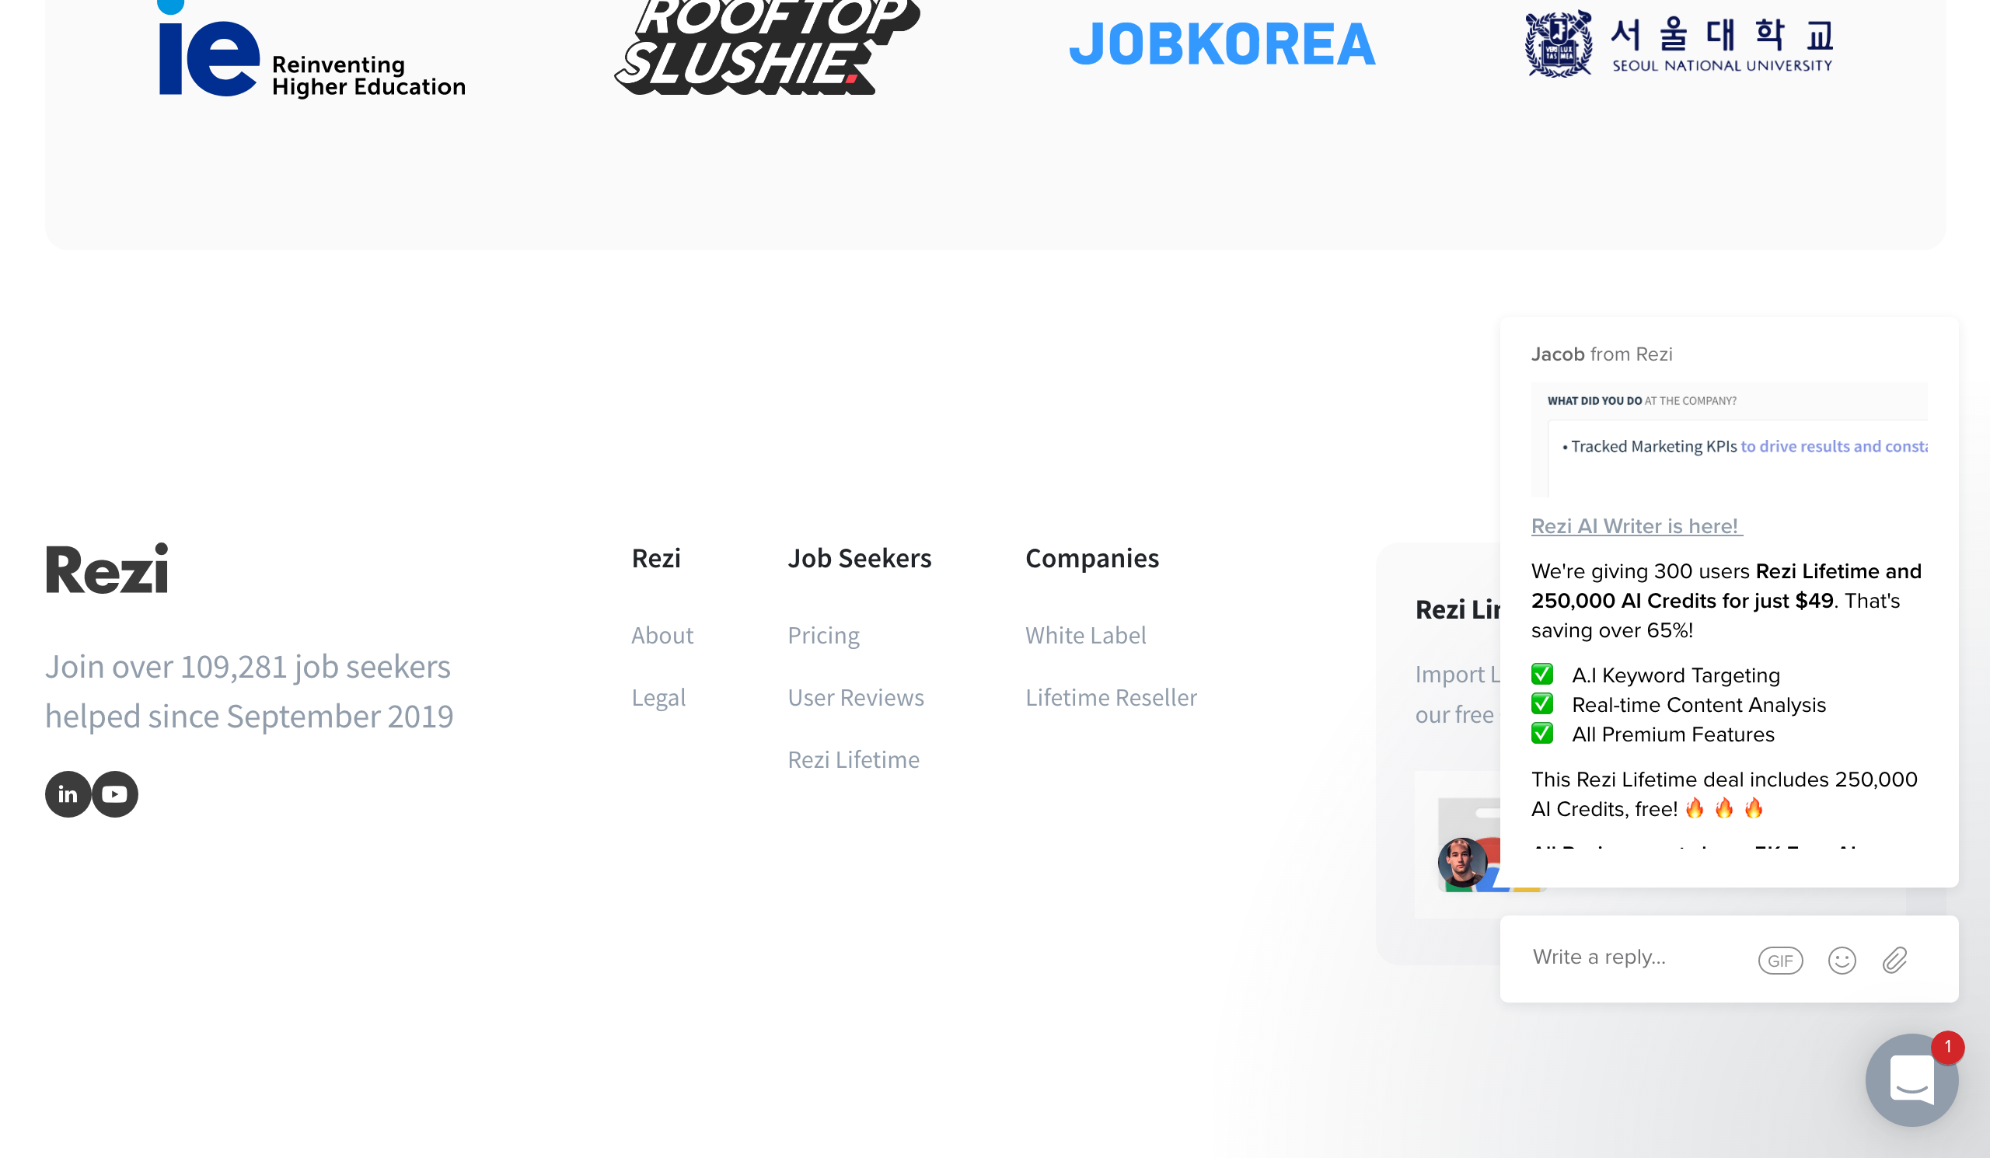Open White Label under Companies
The height and width of the screenshot is (1158, 1990).
tap(1085, 636)
